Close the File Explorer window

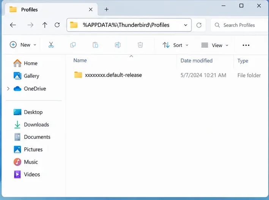point(259,6)
